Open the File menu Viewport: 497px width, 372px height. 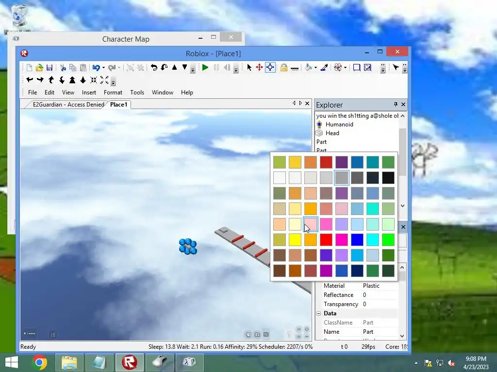click(x=33, y=93)
